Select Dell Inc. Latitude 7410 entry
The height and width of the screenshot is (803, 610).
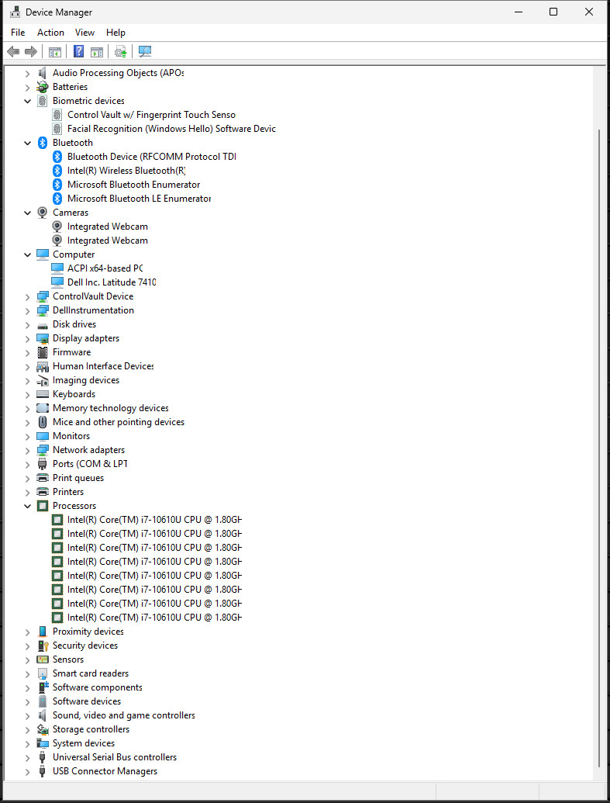coord(112,282)
